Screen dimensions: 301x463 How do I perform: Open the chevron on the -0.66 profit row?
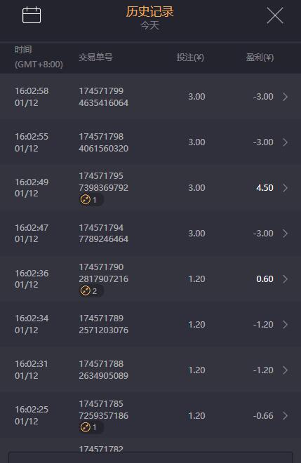pyautogui.click(x=285, y=415)
